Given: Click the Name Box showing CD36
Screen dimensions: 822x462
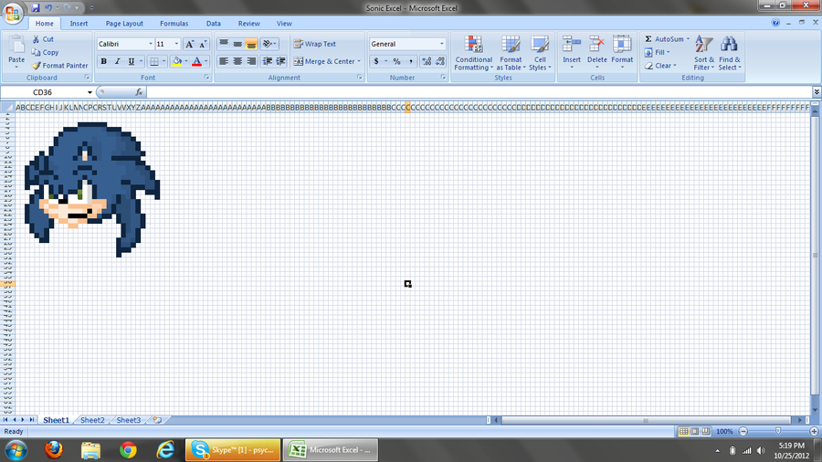Looking at the screenshot, I should click(x=43, y=92).
